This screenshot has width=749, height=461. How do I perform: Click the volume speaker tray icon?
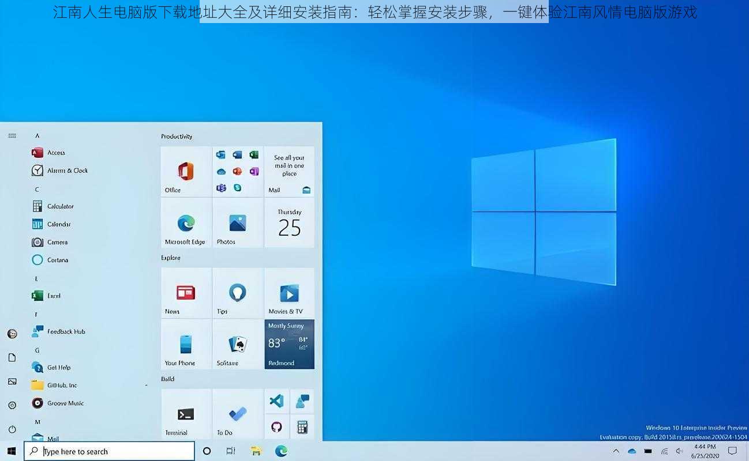(x=680, y=451)
